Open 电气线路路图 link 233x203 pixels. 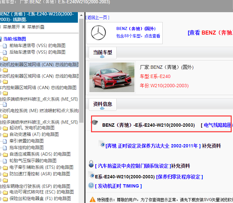(217, 125)
